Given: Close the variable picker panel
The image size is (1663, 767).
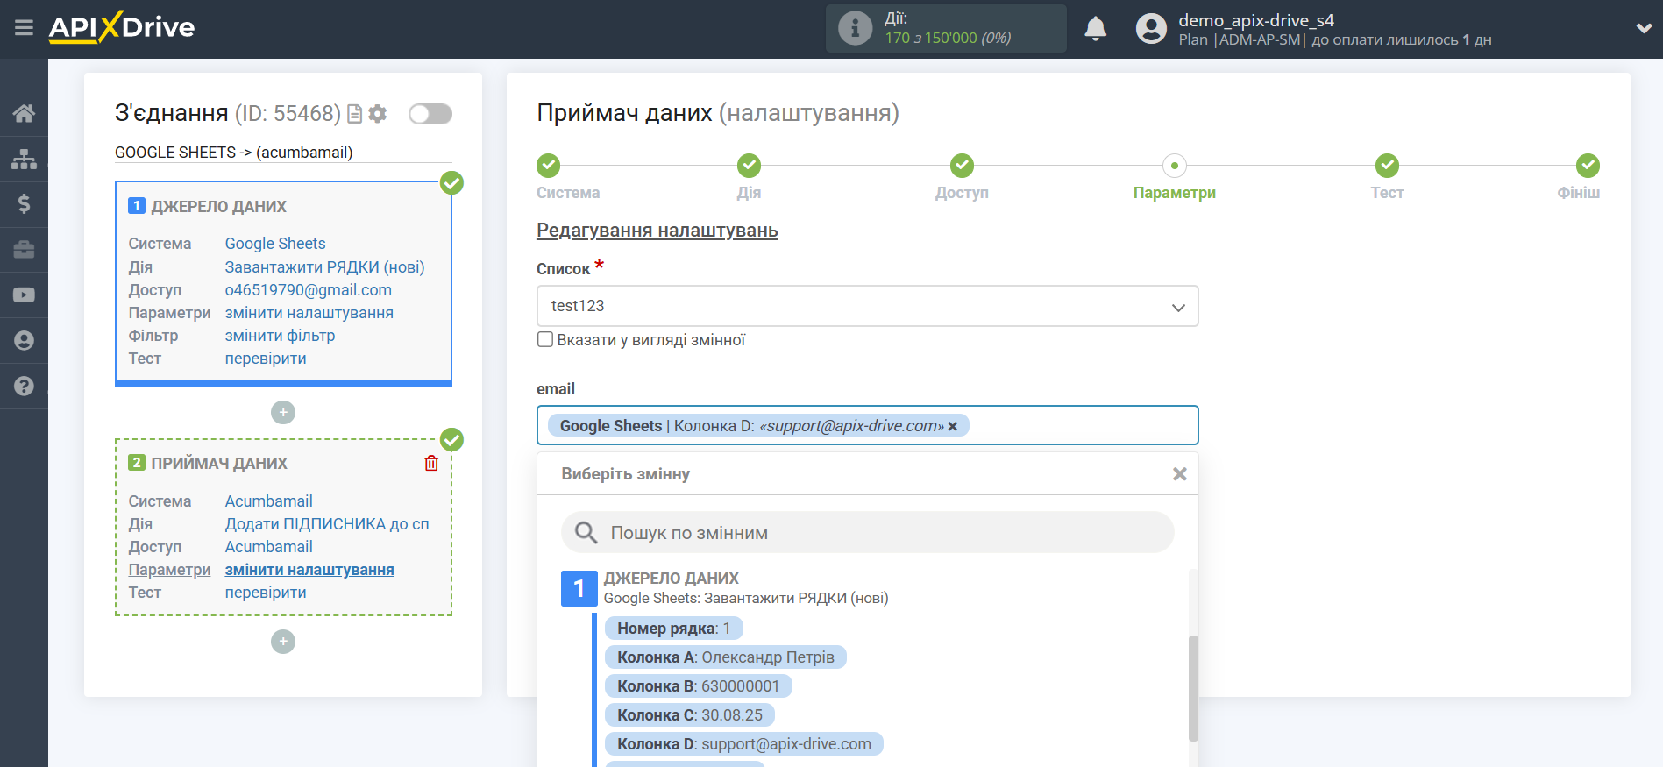Looking at the screenshot, I should click(1179, 474).
